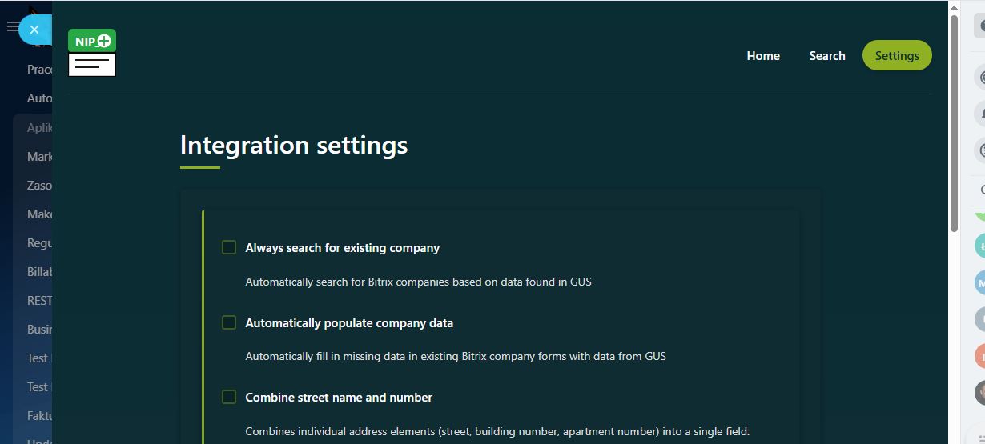The height and width of the screenshot is (444, 985).
Task: Click the Automatically populate company data label
Action: click(349, 323)
